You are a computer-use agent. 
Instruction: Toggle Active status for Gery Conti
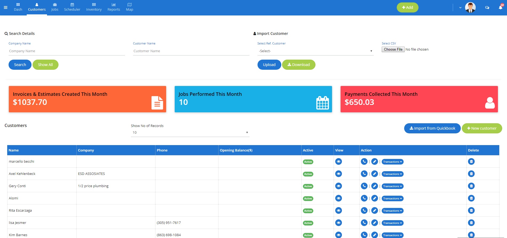(x=308, y=186)
